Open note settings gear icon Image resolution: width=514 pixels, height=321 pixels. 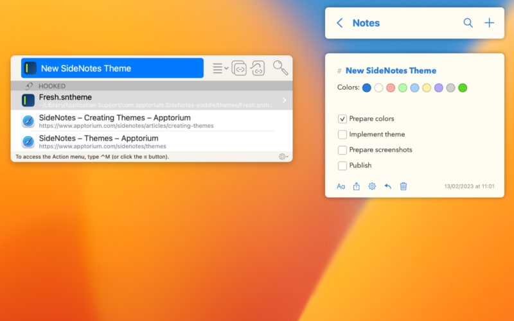[372, 186]
